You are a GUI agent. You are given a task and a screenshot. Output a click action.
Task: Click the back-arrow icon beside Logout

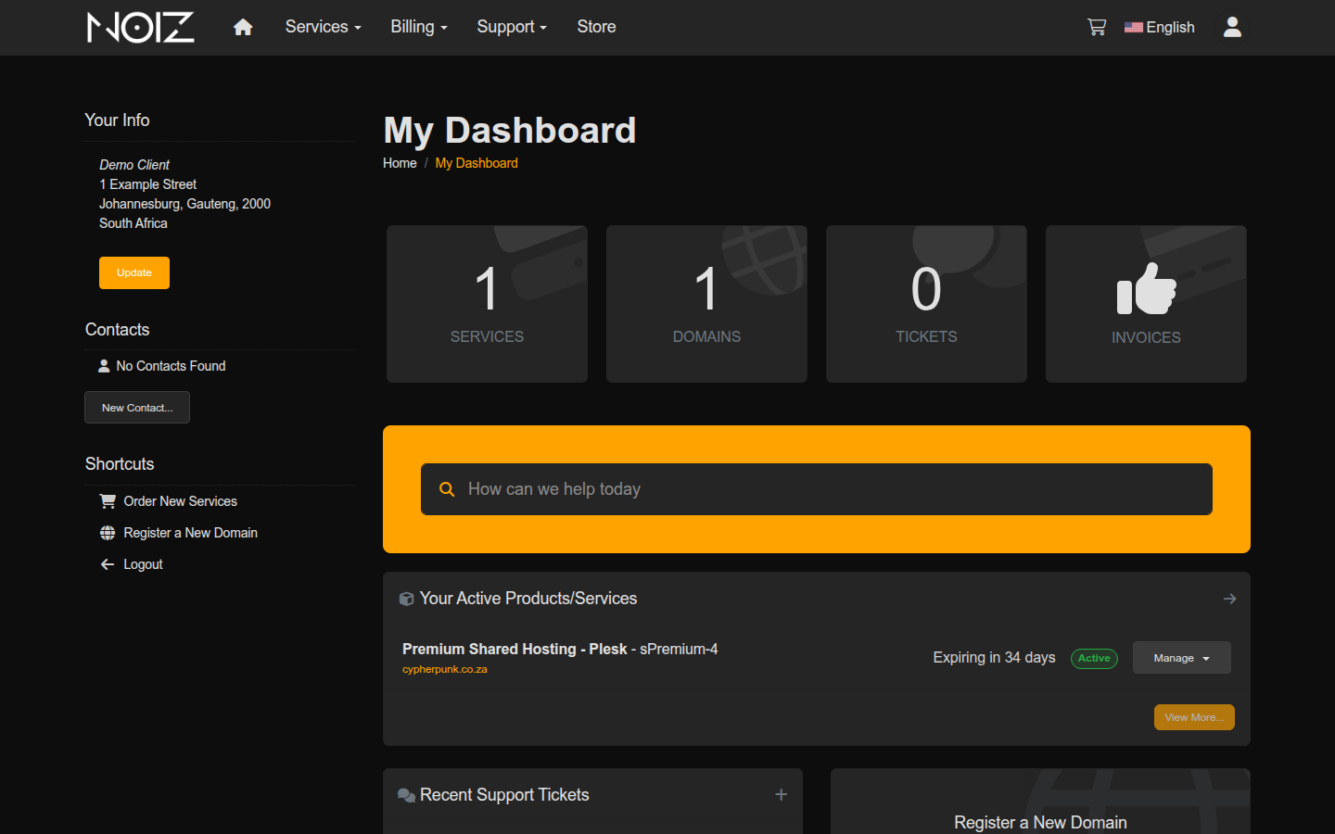pyautogui.click(x=108, y=564)
